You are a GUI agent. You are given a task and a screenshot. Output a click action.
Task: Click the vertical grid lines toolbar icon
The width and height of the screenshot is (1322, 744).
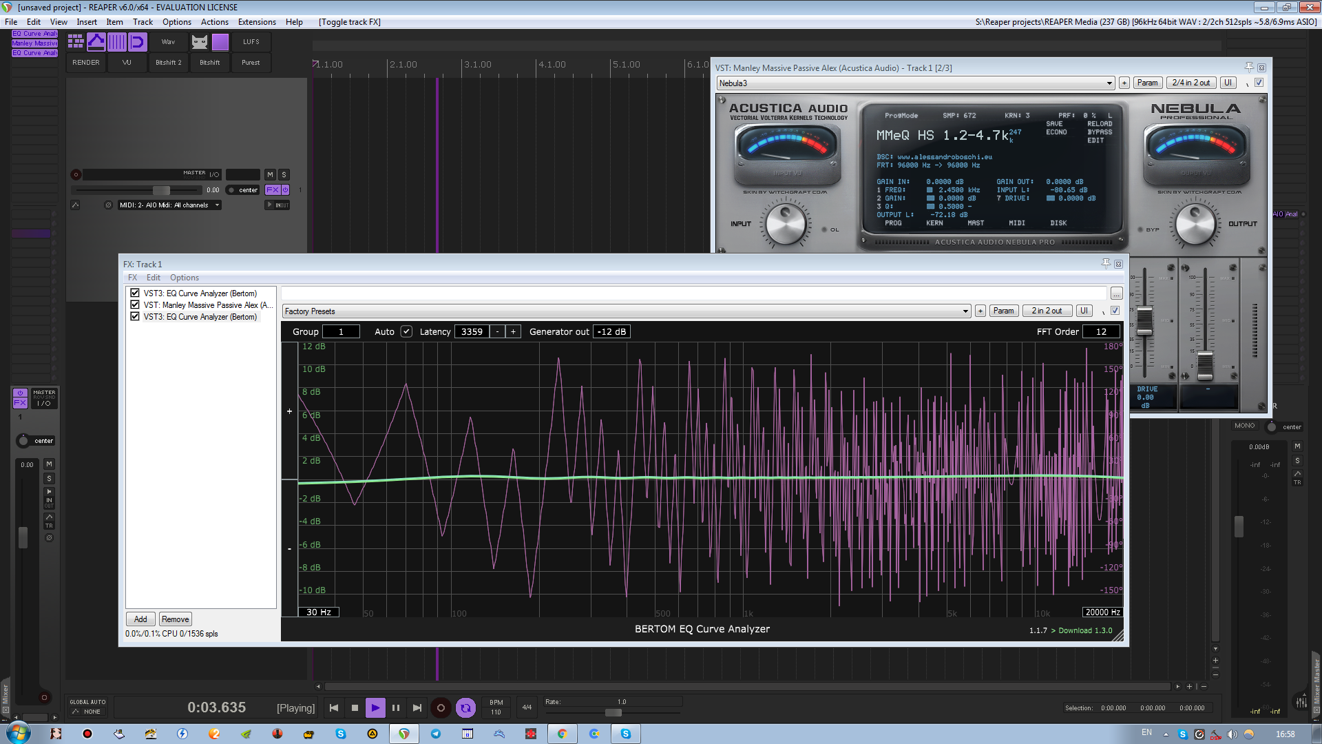[117, 42]
